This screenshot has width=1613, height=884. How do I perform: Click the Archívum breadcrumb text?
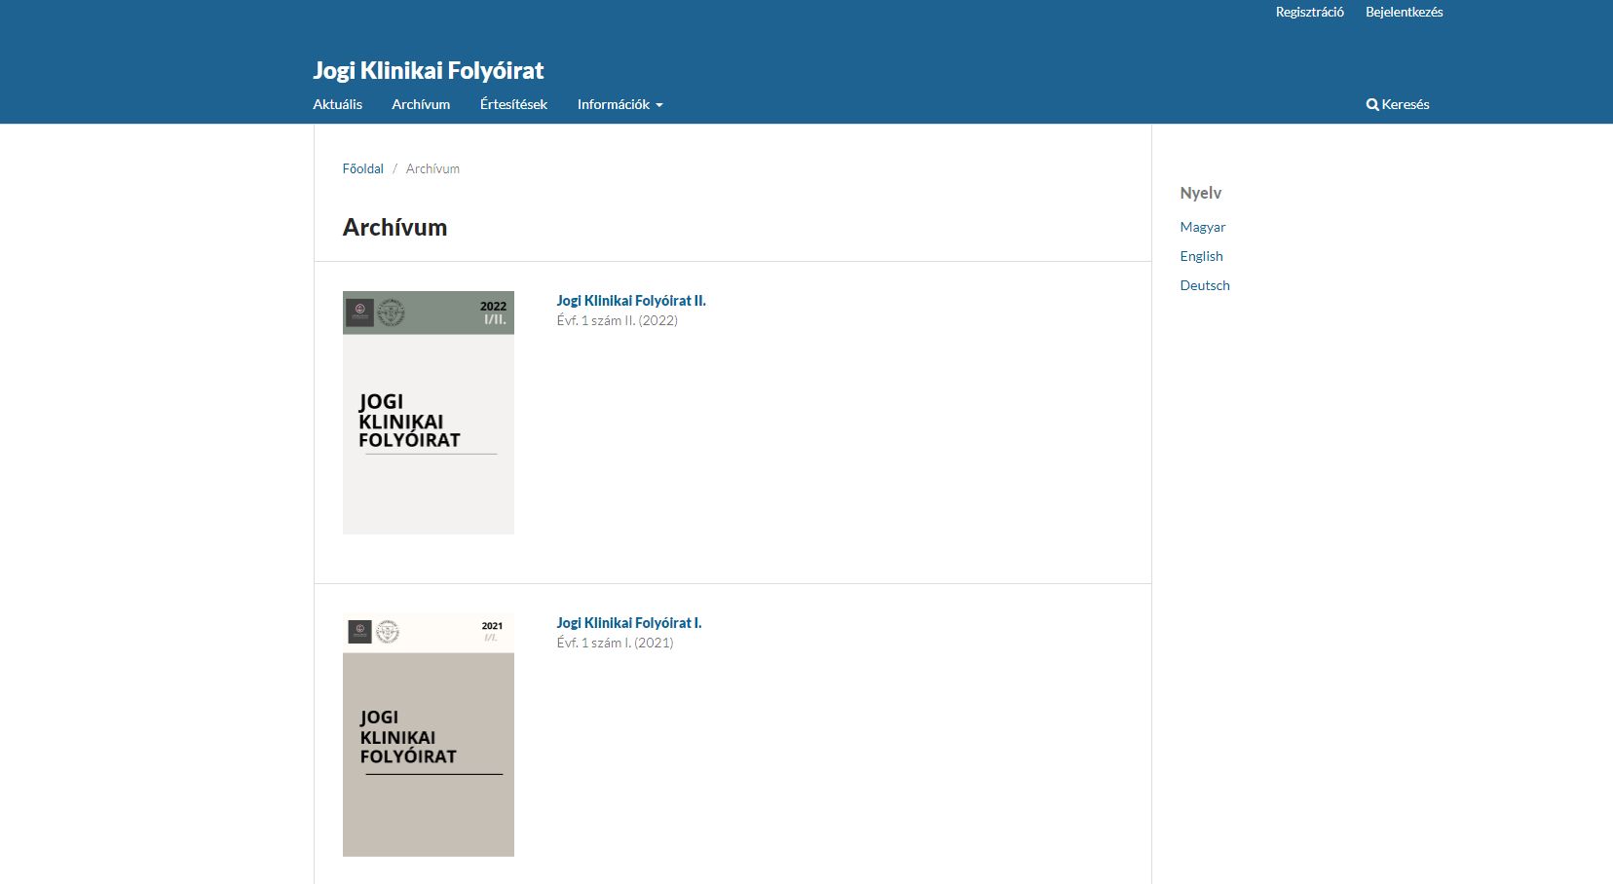click(432, 168)
